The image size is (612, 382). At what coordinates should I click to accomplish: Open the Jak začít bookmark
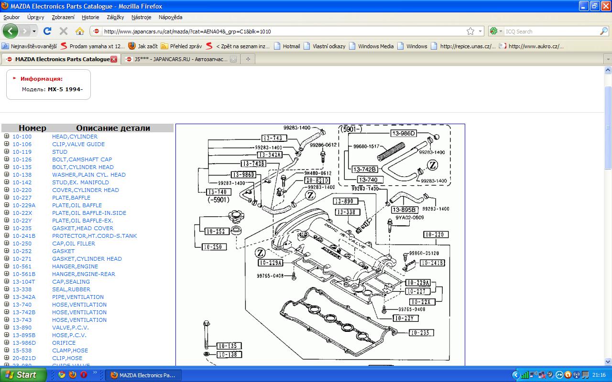tap(143, 46)
